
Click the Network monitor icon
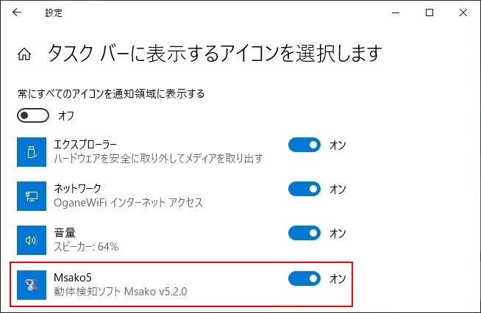[x=32, y=196]
